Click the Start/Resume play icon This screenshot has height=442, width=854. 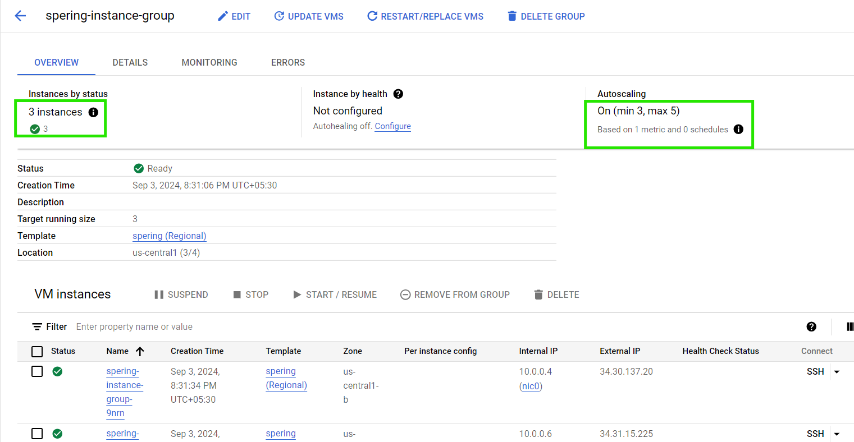tap(297, 294)
